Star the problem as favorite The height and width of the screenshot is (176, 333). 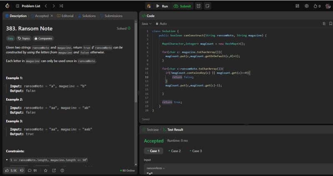click(45, 171)
